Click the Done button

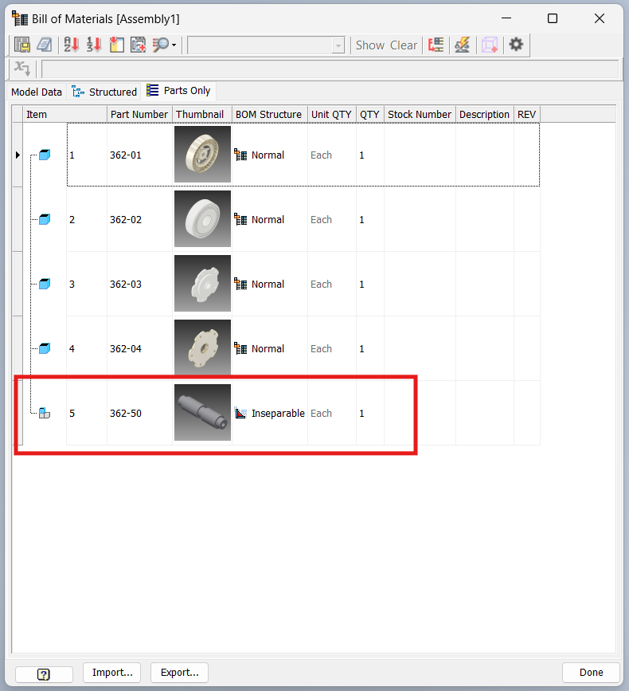tap(591, 673)
